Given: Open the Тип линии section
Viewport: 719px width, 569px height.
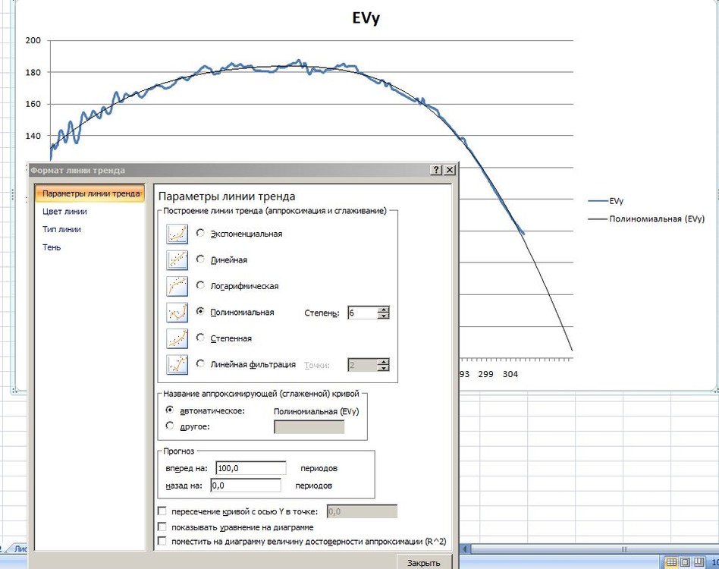Looking at the screenshot, I should (61, 229).
